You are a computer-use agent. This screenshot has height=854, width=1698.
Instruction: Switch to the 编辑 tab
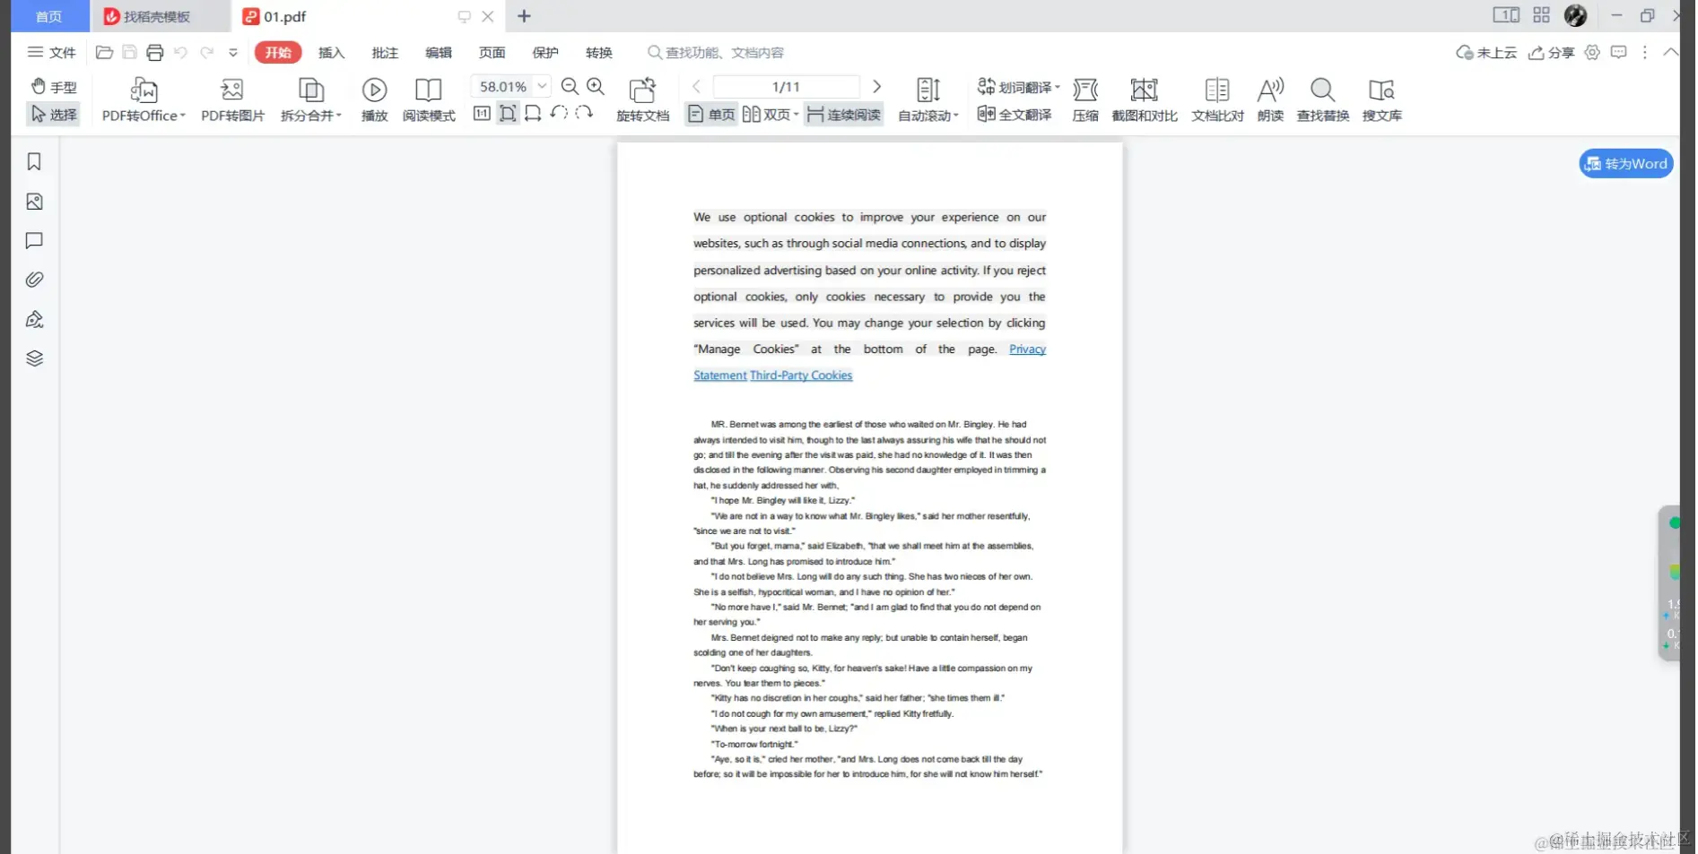439,53
